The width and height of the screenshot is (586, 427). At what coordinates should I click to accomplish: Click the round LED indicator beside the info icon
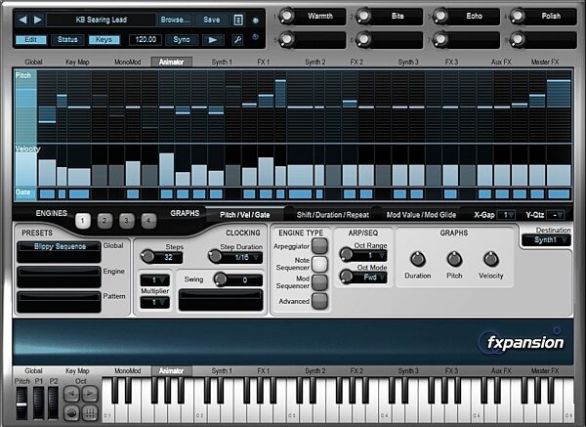(256, 21)
